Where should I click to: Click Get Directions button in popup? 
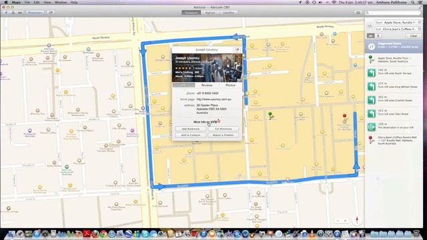(x=223, y=129)
